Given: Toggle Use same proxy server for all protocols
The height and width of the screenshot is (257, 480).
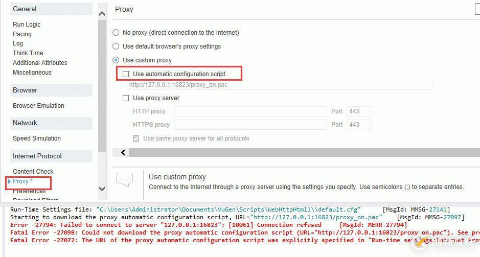Looking at the screenshot, I should (x=136, y=138).
